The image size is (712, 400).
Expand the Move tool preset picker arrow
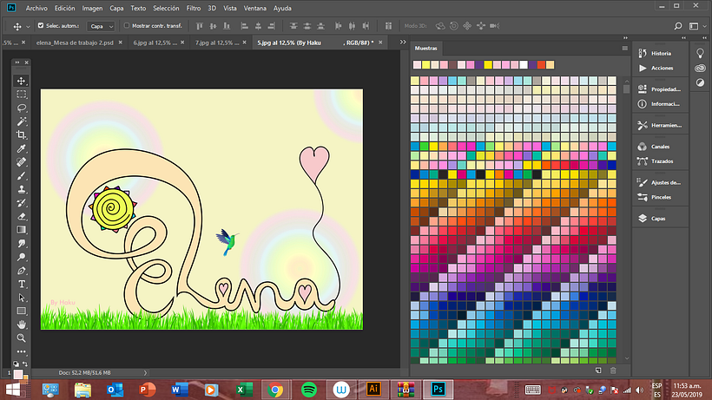point(28,27)
